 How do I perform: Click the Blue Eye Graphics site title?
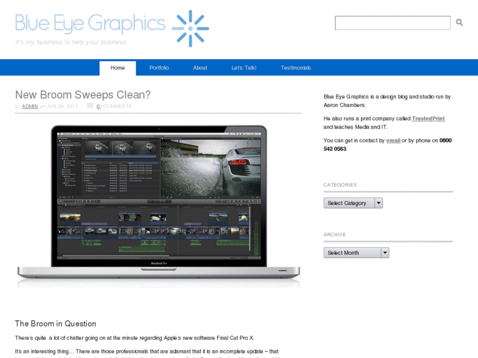90,24
